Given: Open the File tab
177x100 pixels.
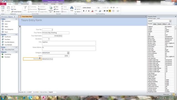Looking at the screenshot, I should (x=3, y=4).
